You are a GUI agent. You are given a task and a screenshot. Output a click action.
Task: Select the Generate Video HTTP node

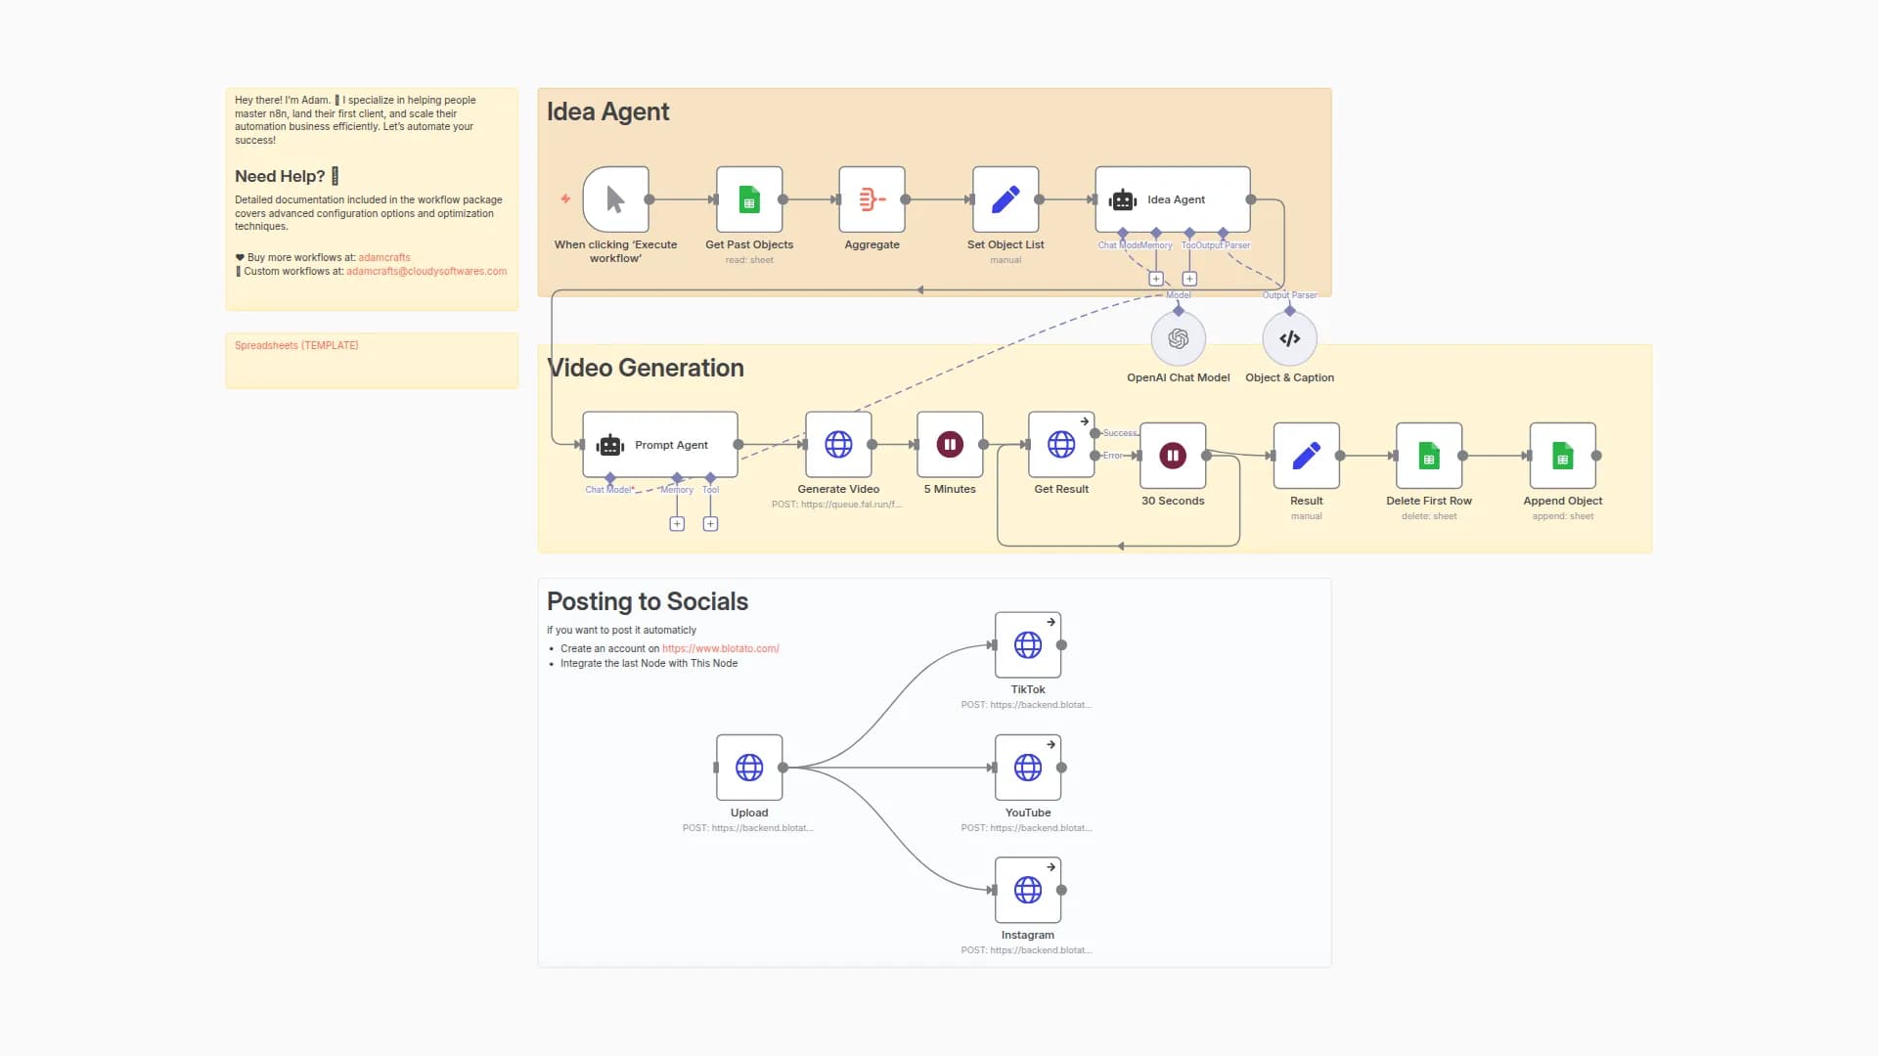(x=838, y=445)
